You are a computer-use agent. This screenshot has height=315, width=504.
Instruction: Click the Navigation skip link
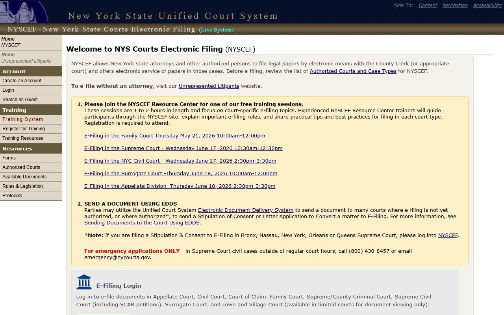pos(455,6)
